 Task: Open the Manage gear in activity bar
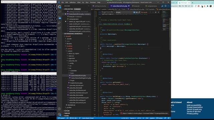click(60, 114)
